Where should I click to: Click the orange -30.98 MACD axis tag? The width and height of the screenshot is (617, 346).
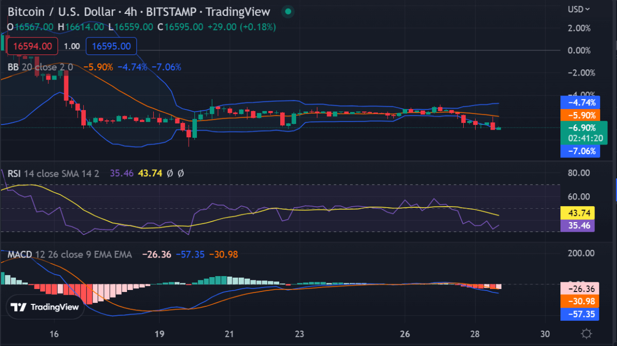point(579,301)
